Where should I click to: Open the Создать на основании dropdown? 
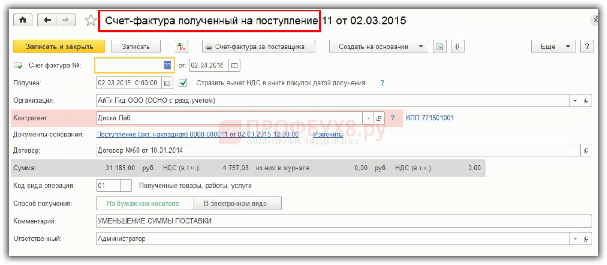pos(379,47)
